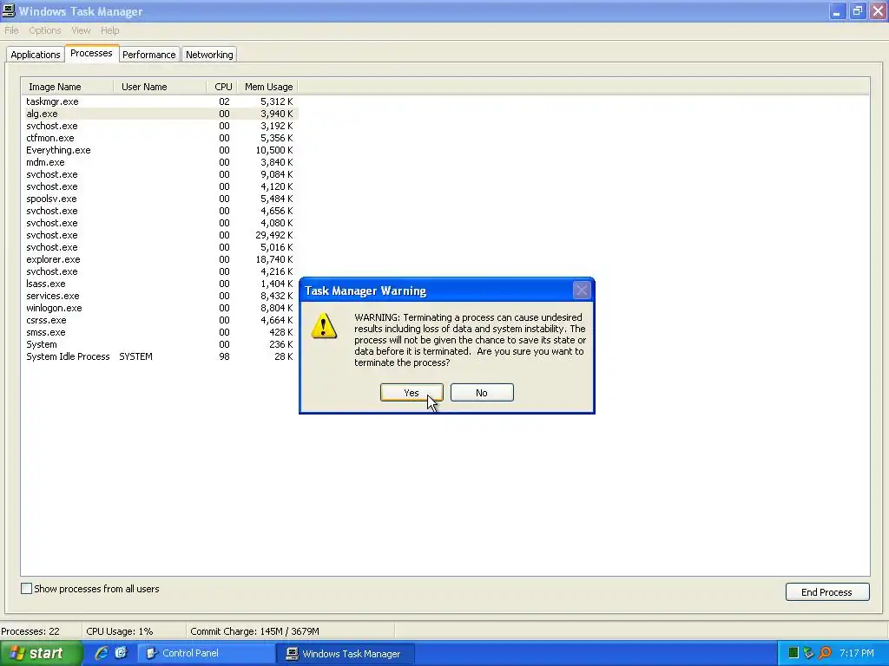This screenshot has height=666, width=889.
Task: Open the Help menu
Action: tap(110, 30)
